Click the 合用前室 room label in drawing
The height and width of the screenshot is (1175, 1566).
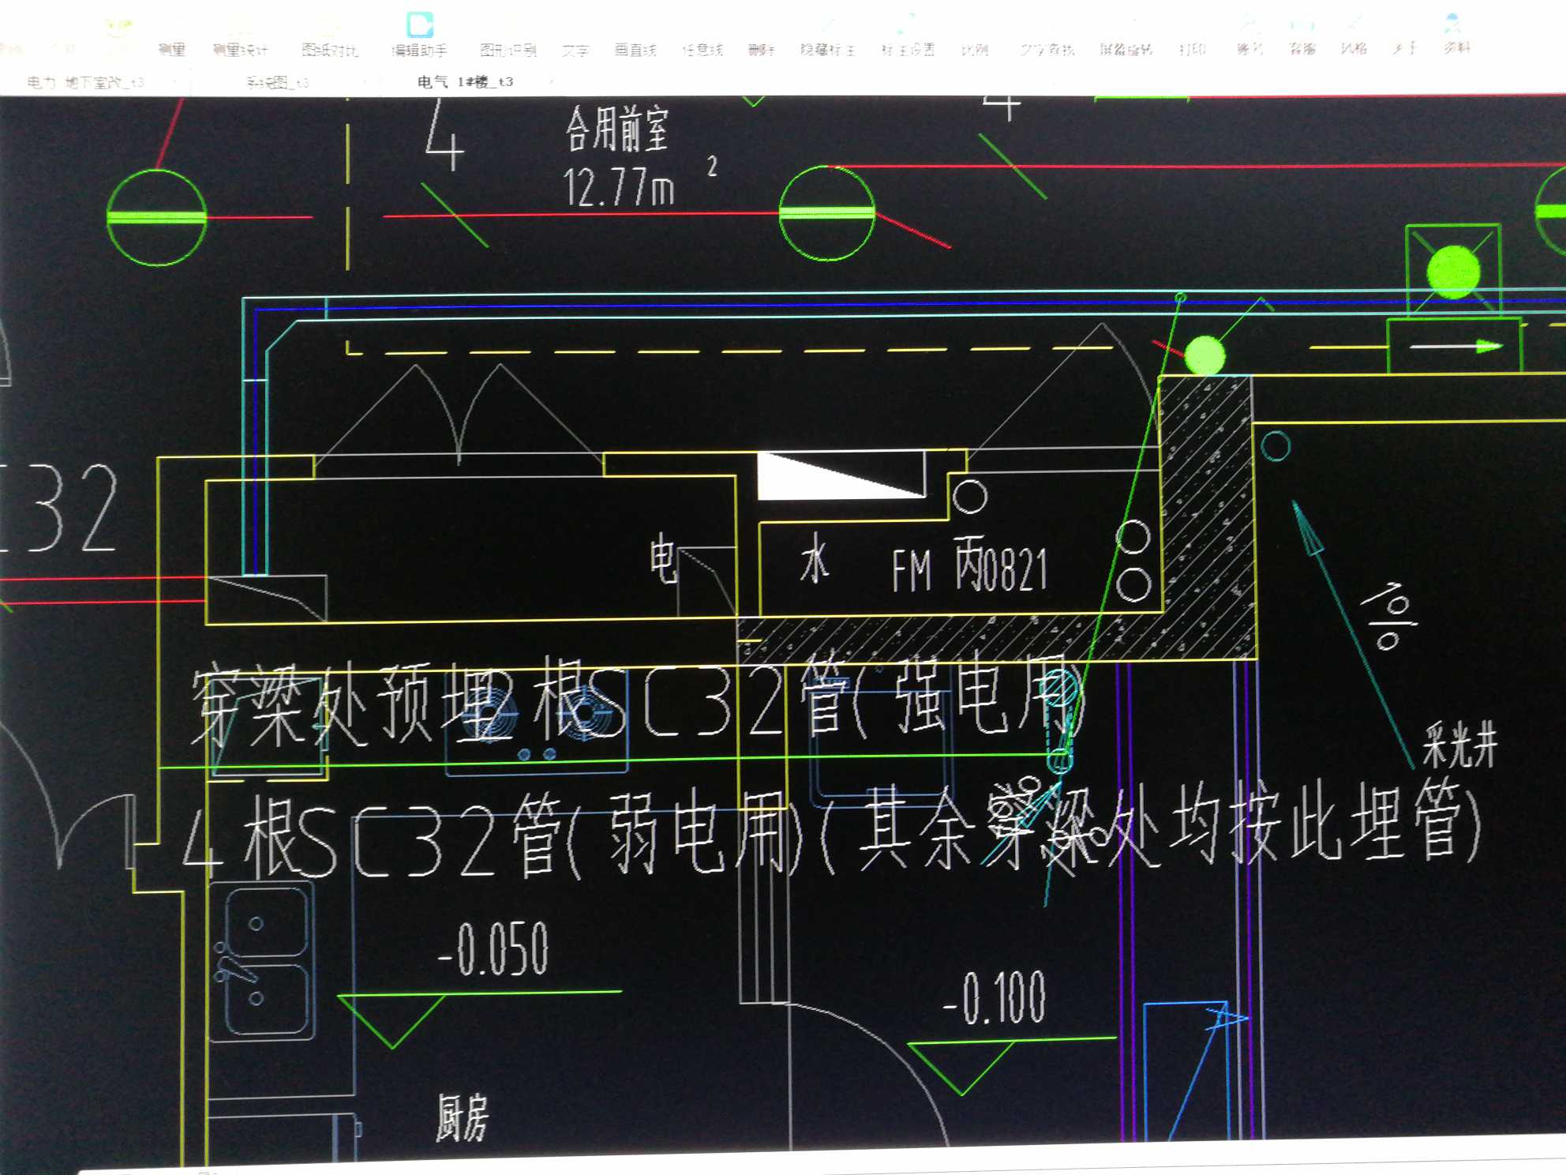tap(616, 130)
